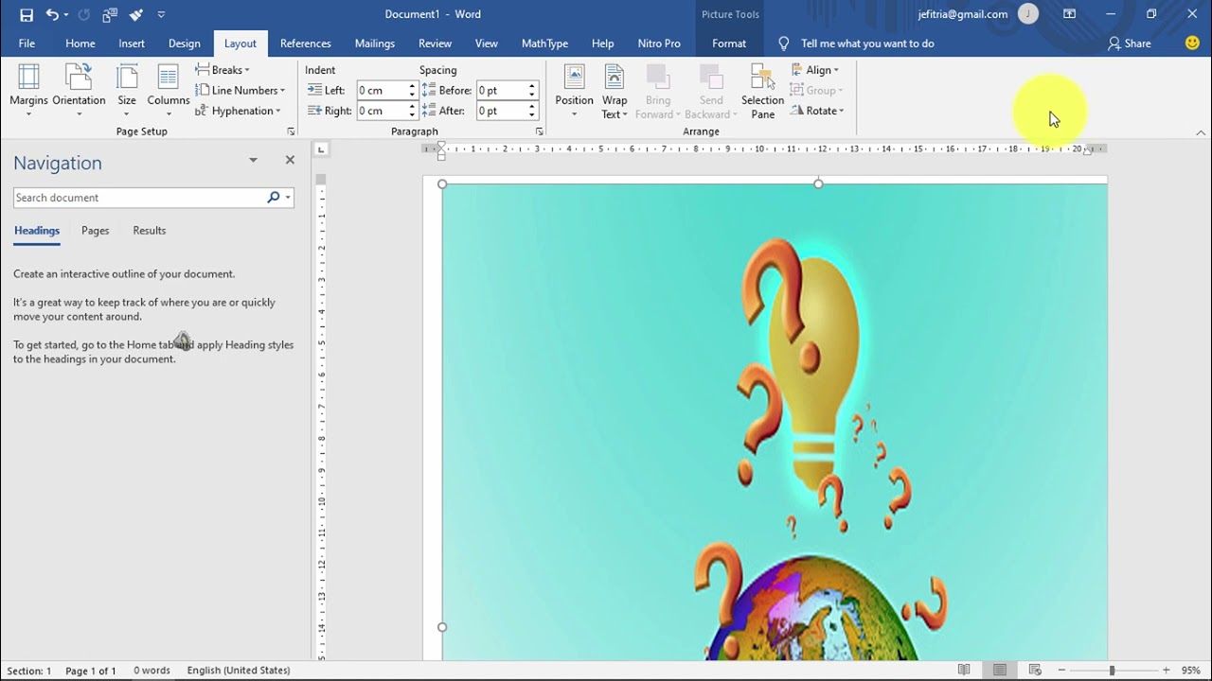The height and width of the screenshot is (681, 1212).
Task: Switch to the Insert tab
Action: click(x=132, y=44)
